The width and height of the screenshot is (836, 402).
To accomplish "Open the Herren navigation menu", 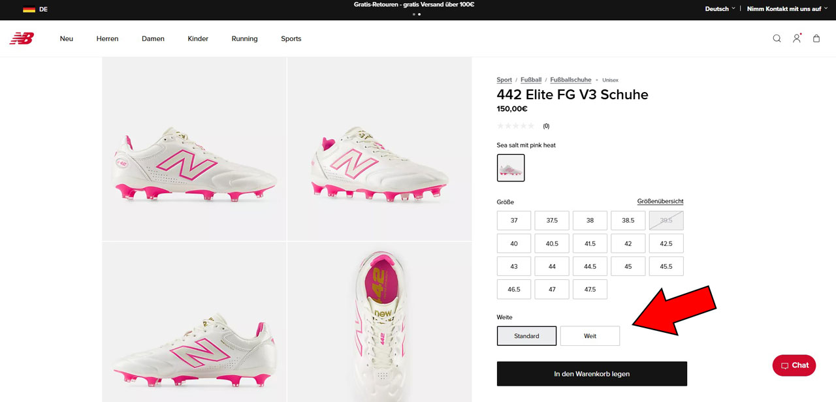I will pos(107,39).
